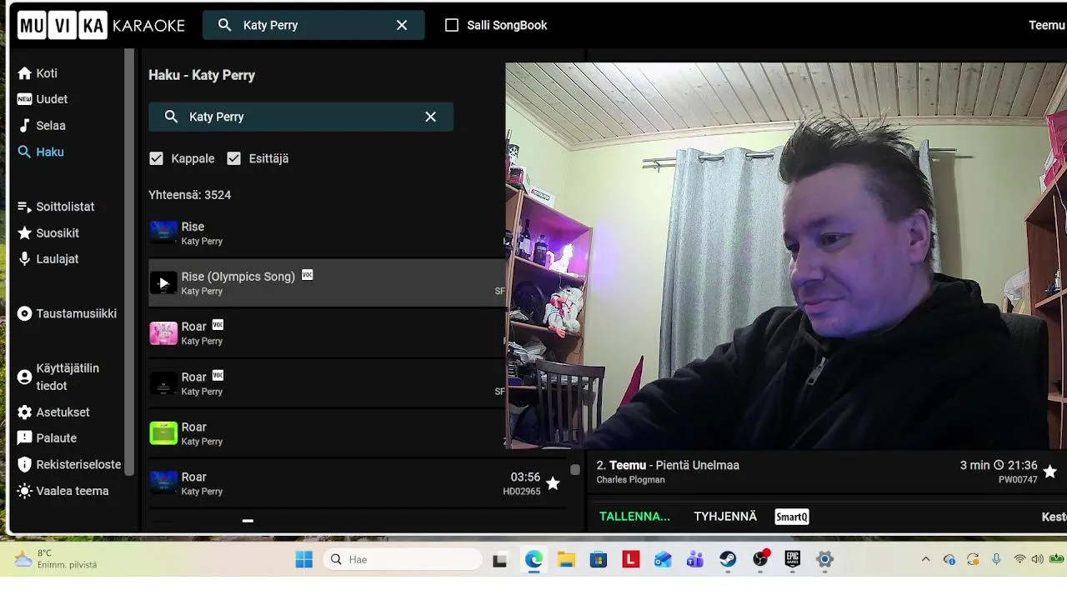Viewport: 1067px width, 600px height.
Task: Play Rise (Olympics Song) via play thumbnail
Action: [163, 283]
